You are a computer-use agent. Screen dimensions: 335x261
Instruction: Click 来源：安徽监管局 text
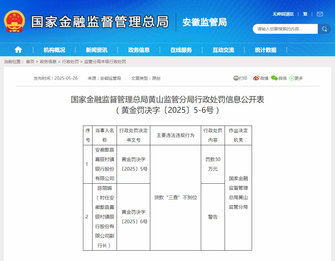(x=104, y=78)
